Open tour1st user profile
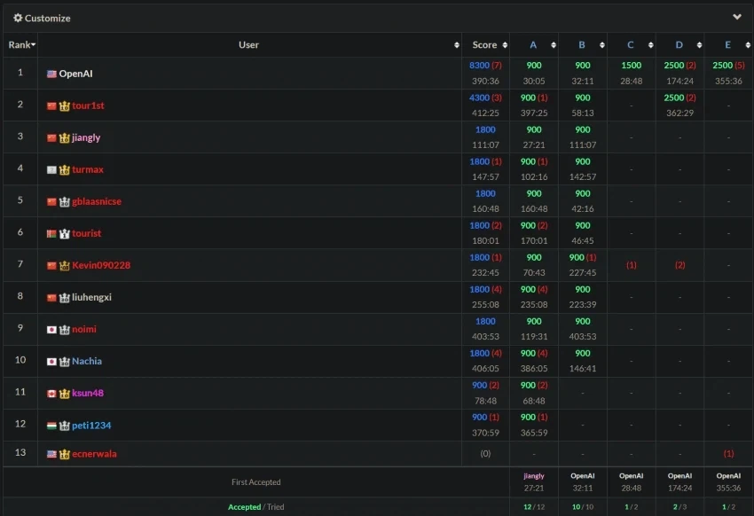Viewport: 754px width, 516px height. (88, 106)
